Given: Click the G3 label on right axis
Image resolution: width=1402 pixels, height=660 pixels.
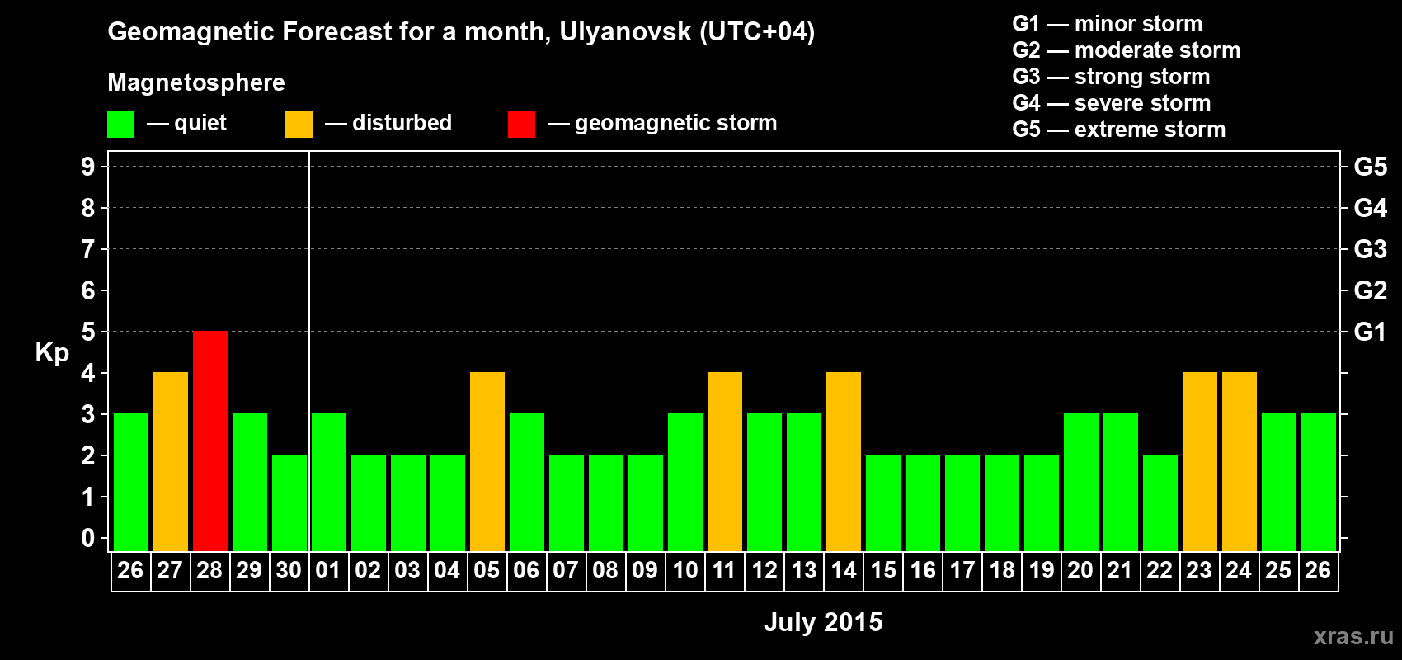Looking at the screenshot, I should [x=1370, y=249].
